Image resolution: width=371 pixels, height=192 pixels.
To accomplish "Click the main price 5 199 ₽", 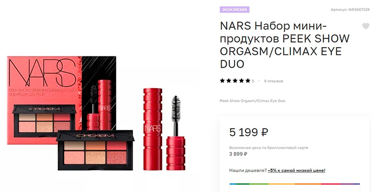I will [249, 132].
